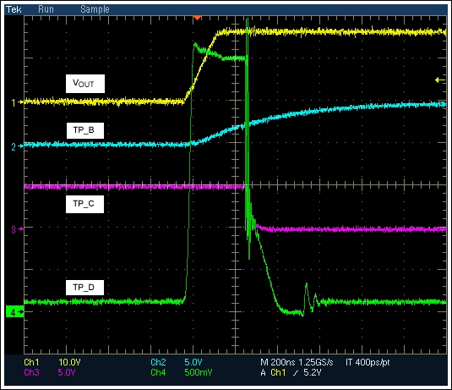Click the Sample acquisition mode text
This screenshot has height=390, width=452.
(95, 9)
